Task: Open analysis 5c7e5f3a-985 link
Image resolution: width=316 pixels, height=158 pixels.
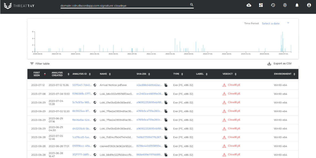Action: (x=82, y=102)
